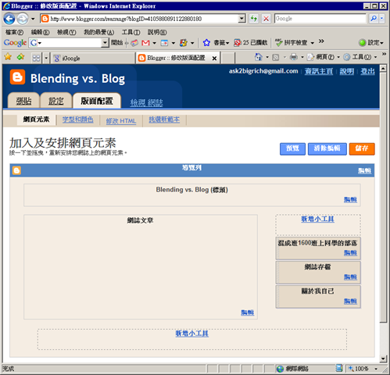Click the Print icon in command bar
390x375 pixels.
click(294, 57)
